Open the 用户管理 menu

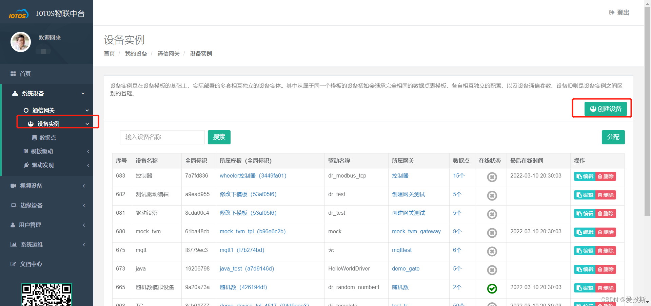coord(46,225)
